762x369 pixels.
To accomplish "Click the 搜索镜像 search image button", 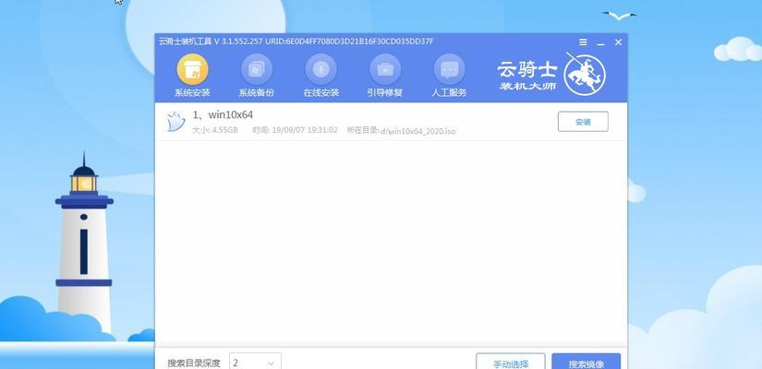I will point(587,362).
